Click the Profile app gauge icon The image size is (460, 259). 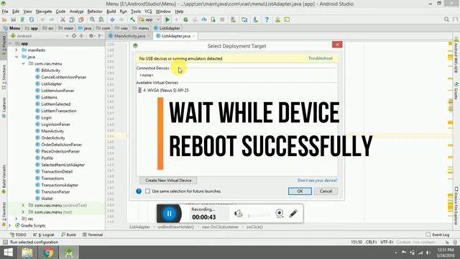pyautogui.click(x=204, y=19)
